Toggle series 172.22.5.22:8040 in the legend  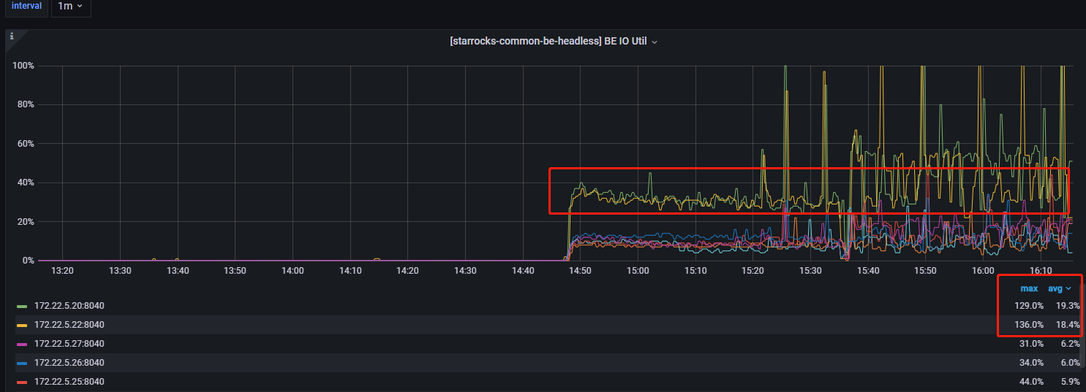(69, 324)
